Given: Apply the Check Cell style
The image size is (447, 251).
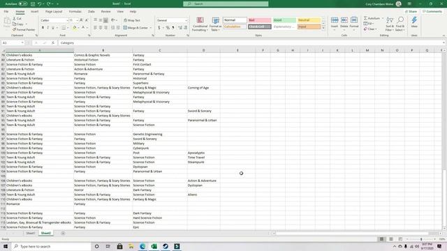Looking at the screenshot, I should [259, 26].
